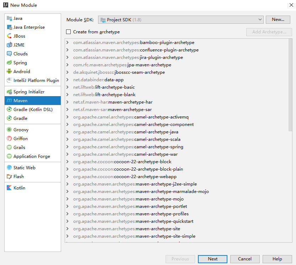Click the JBoss icon in sidebar
296x265 pixels.
[10, 36]
